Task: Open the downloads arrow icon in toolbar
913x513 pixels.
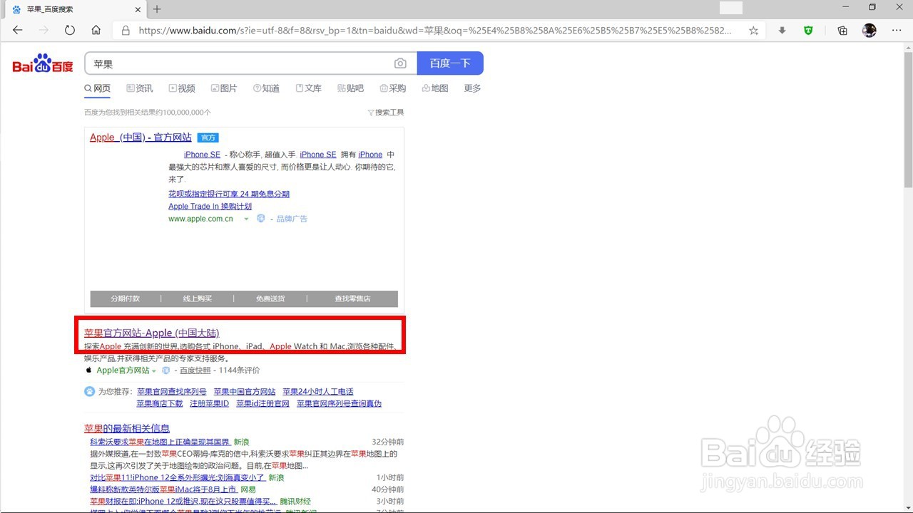Action: click(782, 31)
